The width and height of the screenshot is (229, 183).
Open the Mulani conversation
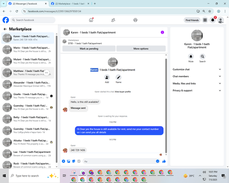pos(27,61)
